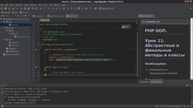Open the Window menu
Screen dimensions: 193x108
coord(57,5)
